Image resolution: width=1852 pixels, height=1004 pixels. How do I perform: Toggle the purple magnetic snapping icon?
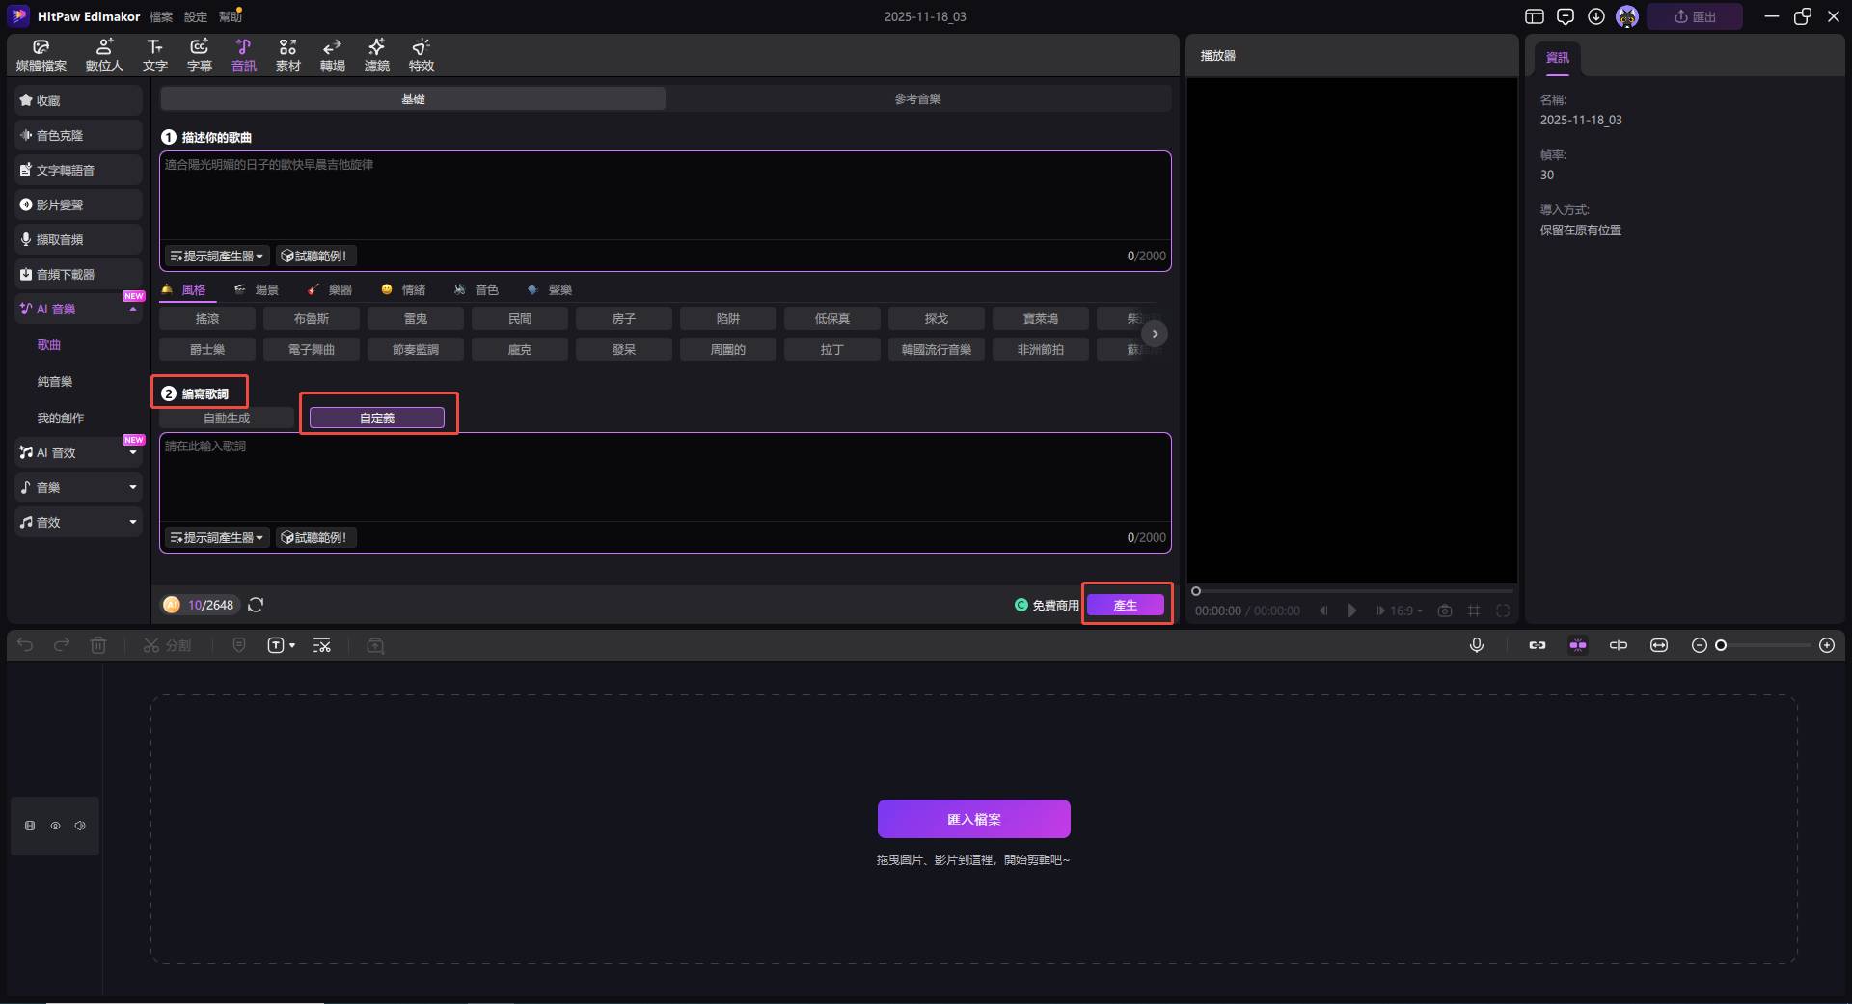click(1577, 645)
